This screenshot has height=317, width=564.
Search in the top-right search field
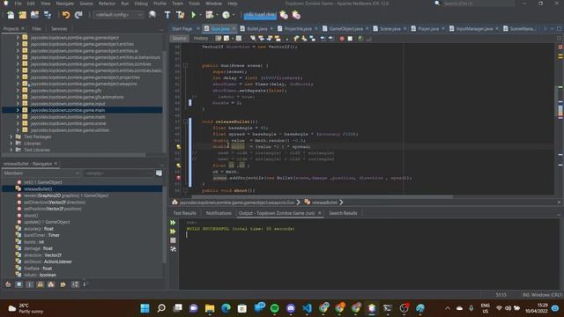(479, 4)
